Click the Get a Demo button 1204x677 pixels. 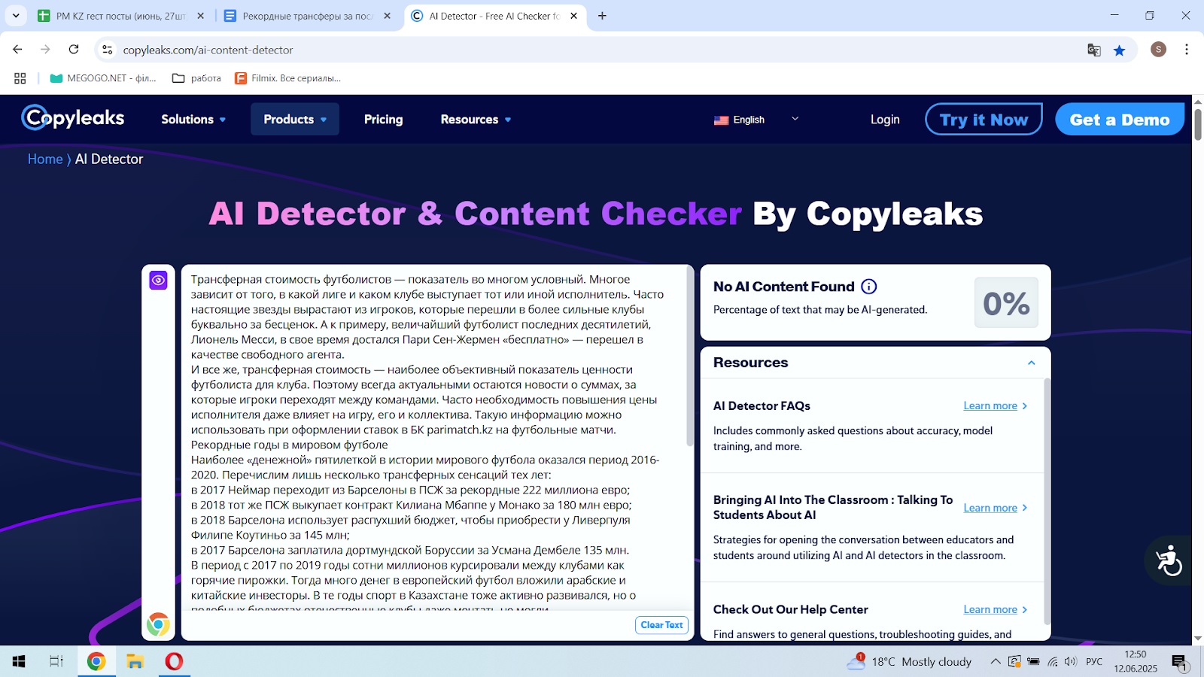click(1120, 120)
